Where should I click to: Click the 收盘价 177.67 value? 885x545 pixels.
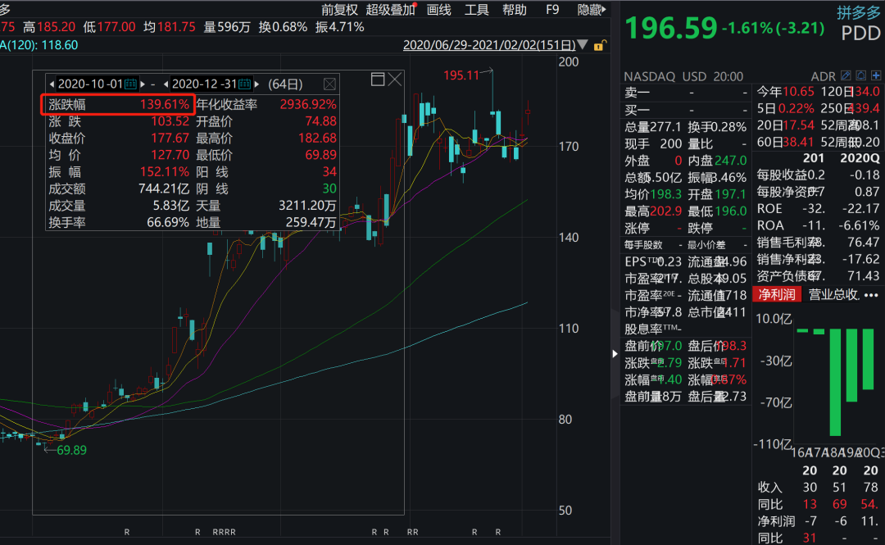click(x=170, y=139)
